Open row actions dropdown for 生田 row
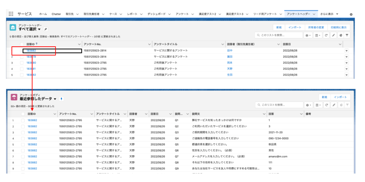This screenshot has width=365, height=182. (346, 75)
